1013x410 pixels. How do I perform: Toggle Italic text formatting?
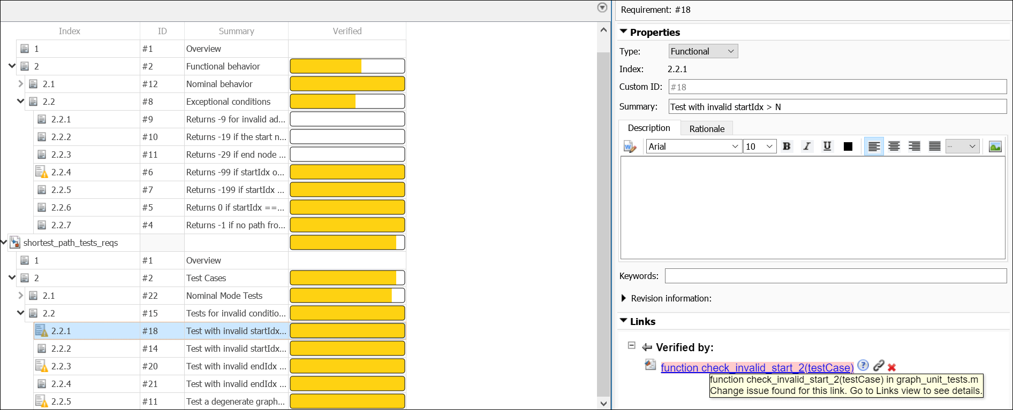point(807,146)
